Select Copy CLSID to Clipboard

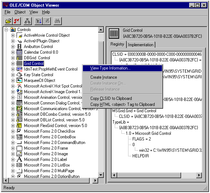(122, 98)
